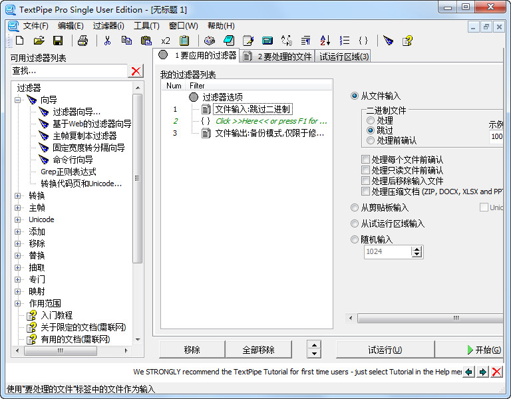Click the globe filter options toolbar icon
Image resolution: width=511 pixels, height=399 pixels.
click(210, 41)
